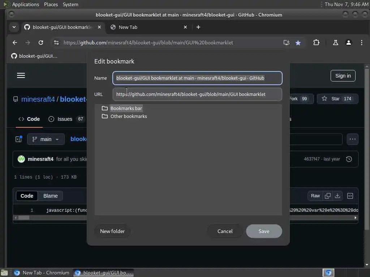The image size is (370, 277).
Task: Switch to Blame view toggle
Action: pos(51,196)
